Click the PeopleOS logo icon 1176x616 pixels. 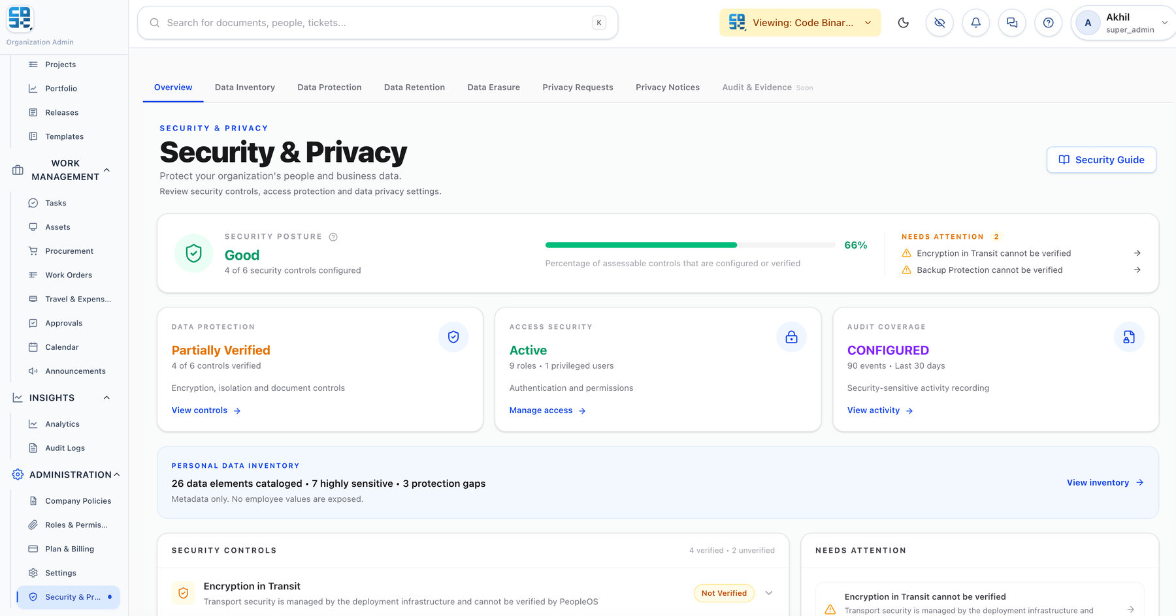(x=20, y=19)
